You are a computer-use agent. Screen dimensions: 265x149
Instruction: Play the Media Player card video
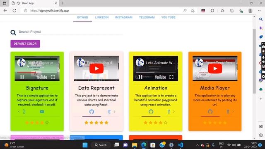click(x=215, y=68)
